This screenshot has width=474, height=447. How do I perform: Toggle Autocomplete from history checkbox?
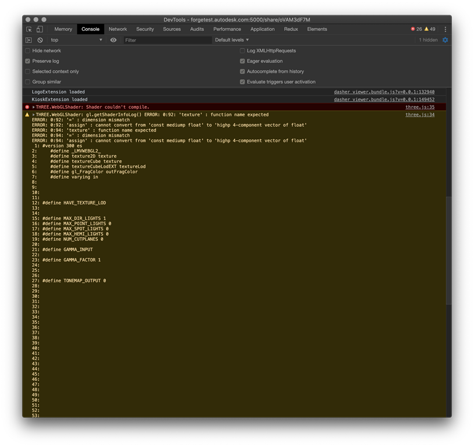(x=242, y=72)
